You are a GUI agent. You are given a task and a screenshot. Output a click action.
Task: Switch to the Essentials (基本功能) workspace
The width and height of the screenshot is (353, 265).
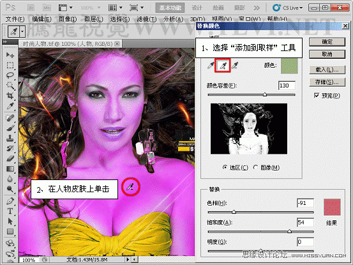170,8
